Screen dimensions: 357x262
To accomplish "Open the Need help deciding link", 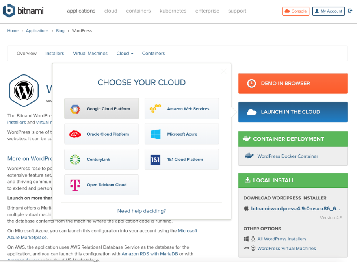I will point(141,211).
